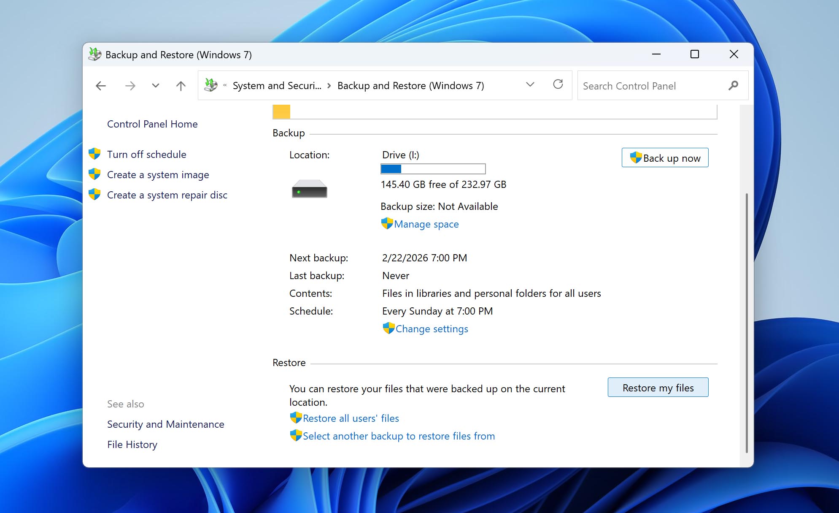839x513 pixels.
Task: Click the drive space usage bar
Action: coord(433,169)
